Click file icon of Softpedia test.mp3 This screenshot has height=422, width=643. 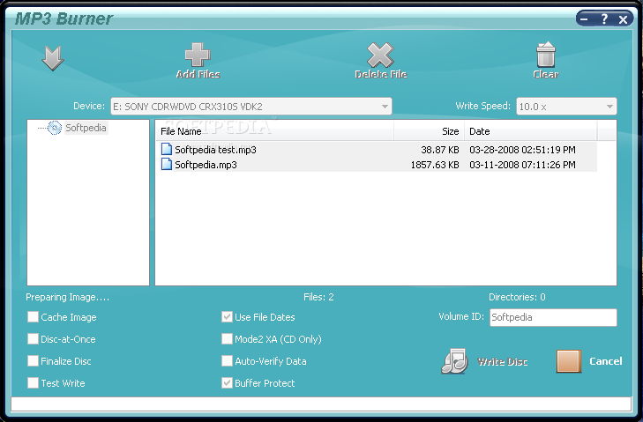(x=167, y=149)
